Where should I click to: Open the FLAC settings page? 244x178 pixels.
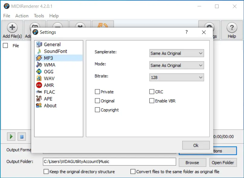(59, 92)
